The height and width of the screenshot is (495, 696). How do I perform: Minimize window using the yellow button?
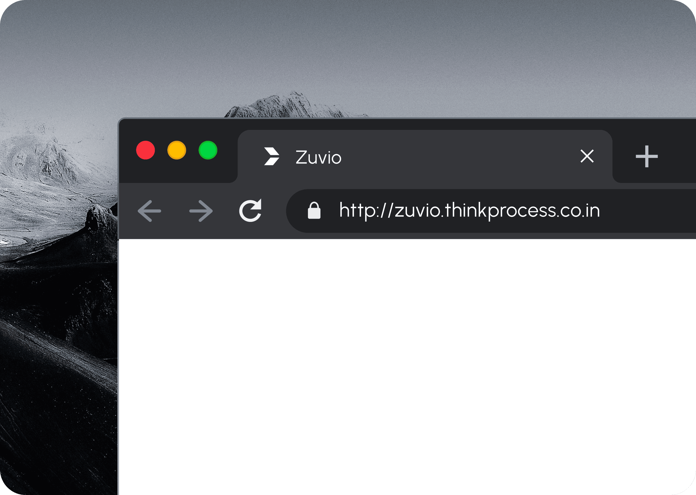click(177, 150)
